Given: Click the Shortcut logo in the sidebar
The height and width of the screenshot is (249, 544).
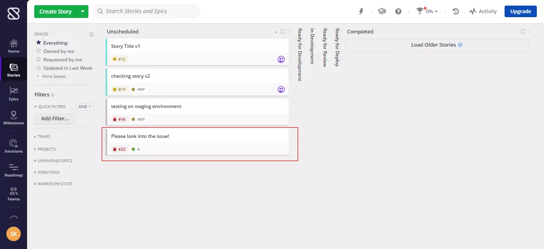Looking at the screenshot, I should point(14,14).
